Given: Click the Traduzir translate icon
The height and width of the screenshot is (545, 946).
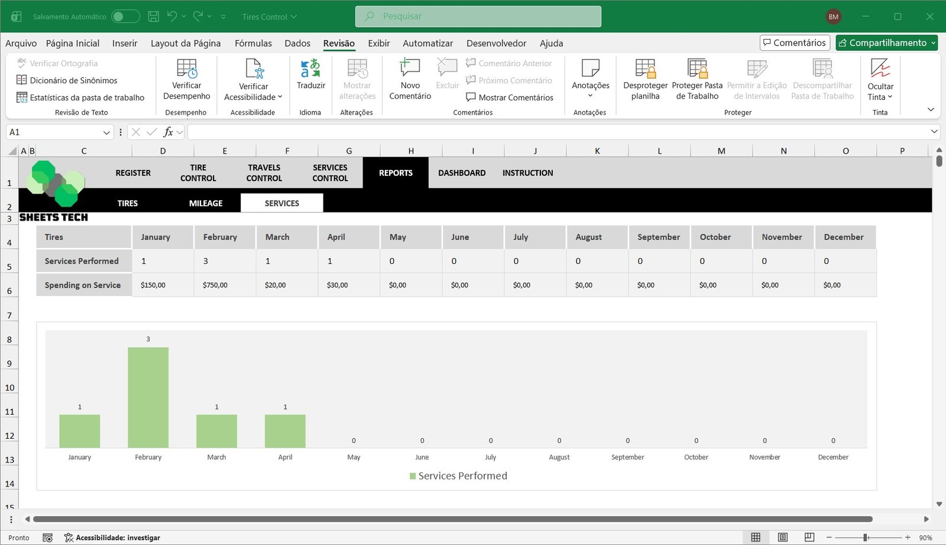Looking at the screenshot, I should (310, 68).
